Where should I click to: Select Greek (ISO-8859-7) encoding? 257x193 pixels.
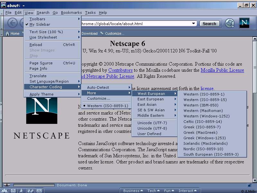[x=212, y=127]
